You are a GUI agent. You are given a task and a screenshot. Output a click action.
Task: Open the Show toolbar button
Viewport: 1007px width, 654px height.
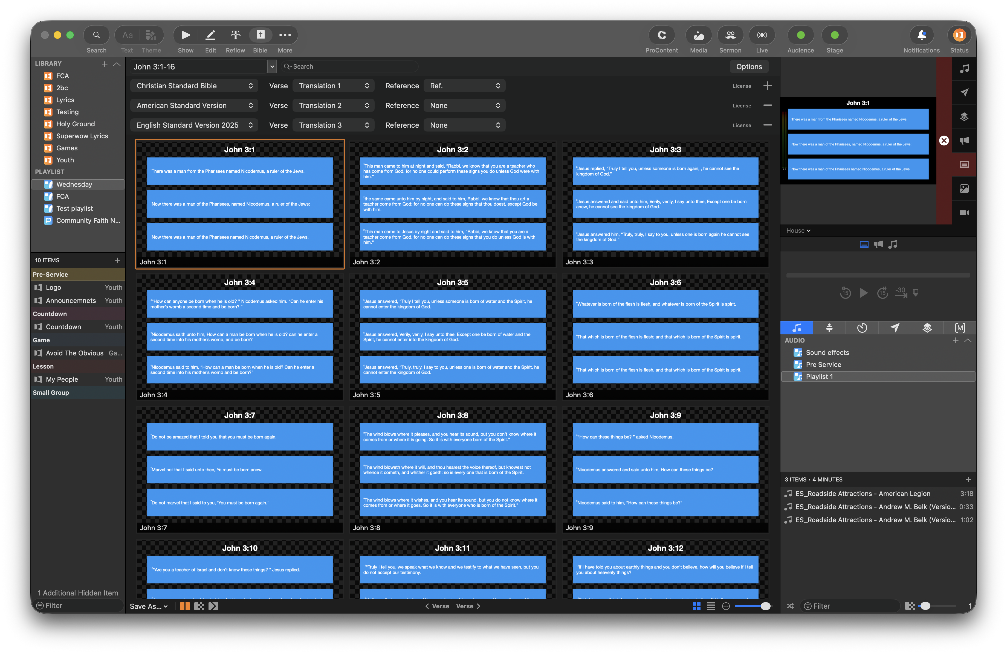coord(185,35)
